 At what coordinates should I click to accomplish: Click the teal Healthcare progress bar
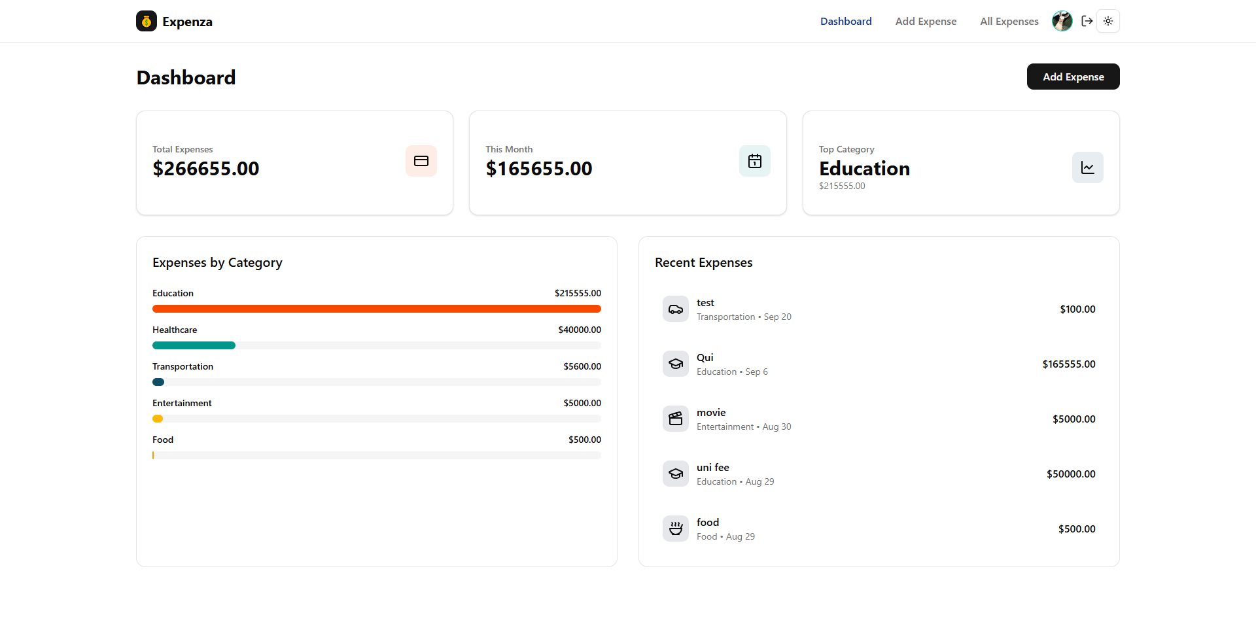[x=194, y=345]
